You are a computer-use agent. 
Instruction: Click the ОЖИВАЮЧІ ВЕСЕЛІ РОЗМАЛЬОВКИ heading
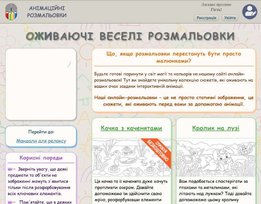(130, 36)
